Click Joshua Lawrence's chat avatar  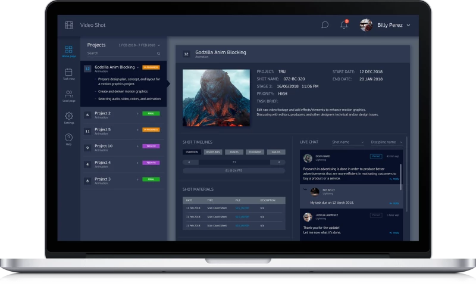(x=308, y=217)
